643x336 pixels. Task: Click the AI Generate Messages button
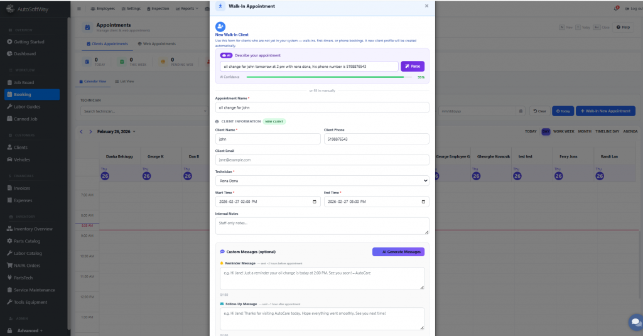(x=398, y=252)
